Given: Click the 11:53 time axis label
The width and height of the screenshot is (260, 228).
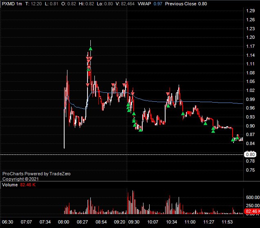Looking at the screenshot, I should pyautogui.click(x=227, y=222).
